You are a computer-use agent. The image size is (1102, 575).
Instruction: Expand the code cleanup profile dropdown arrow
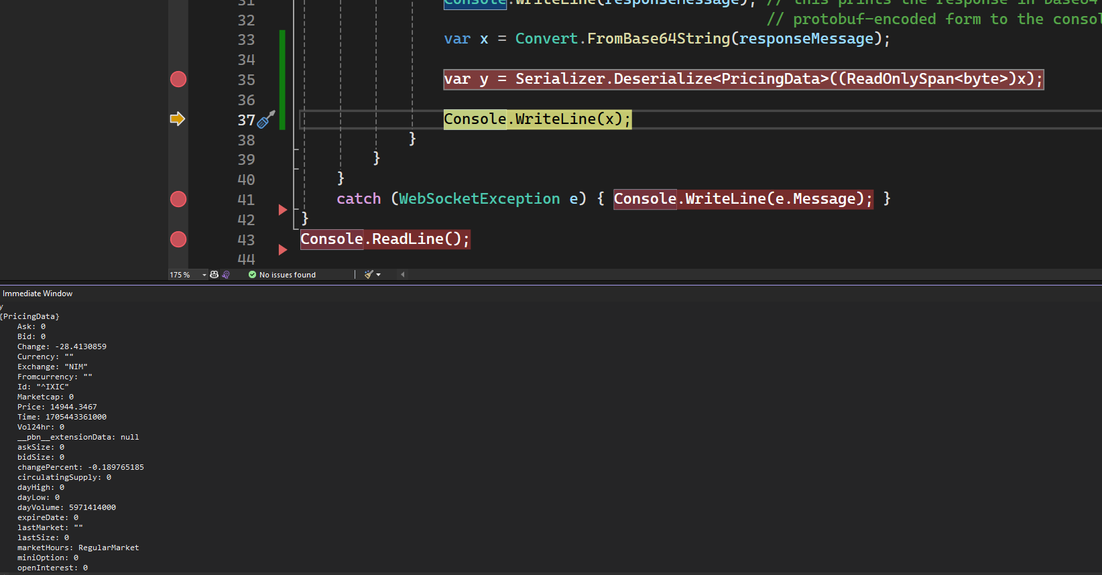379,275
